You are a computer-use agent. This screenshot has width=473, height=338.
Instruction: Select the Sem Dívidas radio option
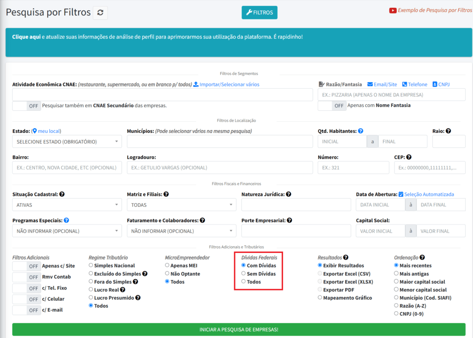coord(243,274)
